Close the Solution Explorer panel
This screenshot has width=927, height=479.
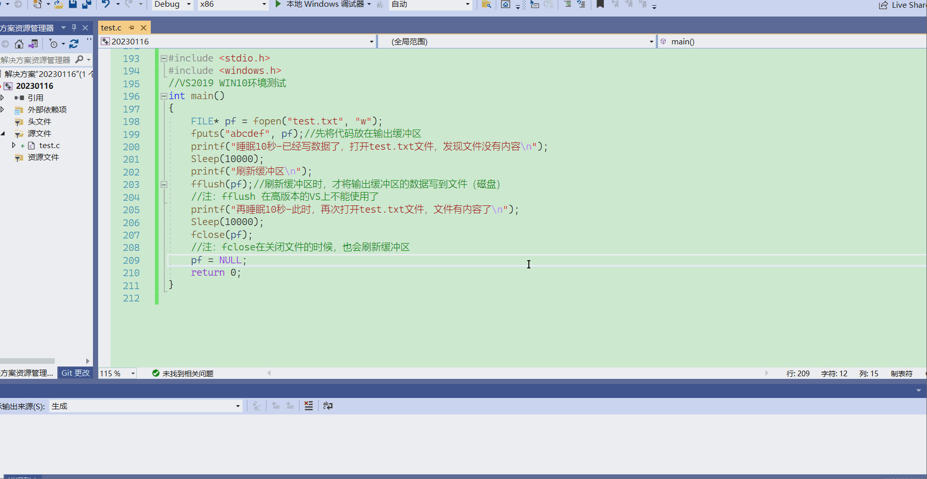[x=85, y=27]
